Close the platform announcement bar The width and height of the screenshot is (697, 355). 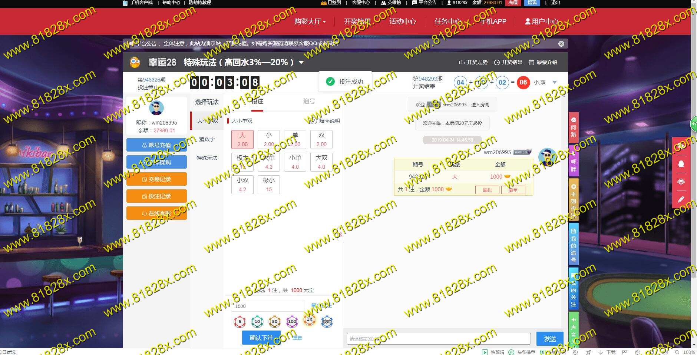(x=561, y=44)
